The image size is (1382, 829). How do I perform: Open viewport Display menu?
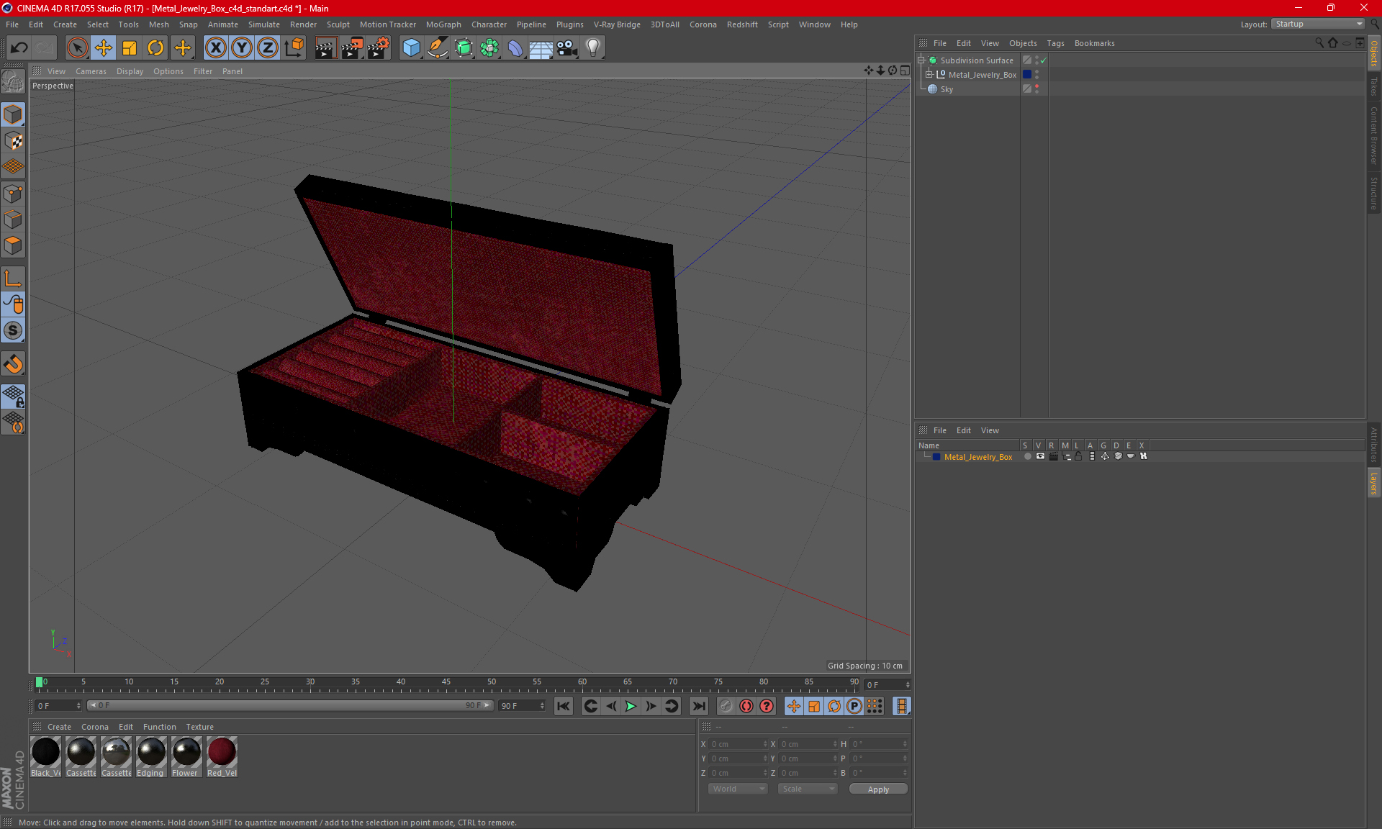[x=130, y=71]
